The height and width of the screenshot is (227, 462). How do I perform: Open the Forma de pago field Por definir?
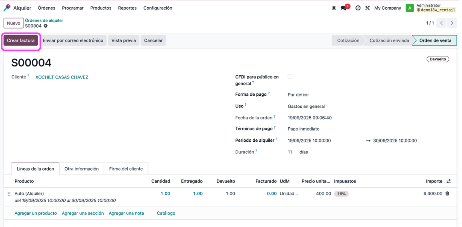click(x=298, y=94)
